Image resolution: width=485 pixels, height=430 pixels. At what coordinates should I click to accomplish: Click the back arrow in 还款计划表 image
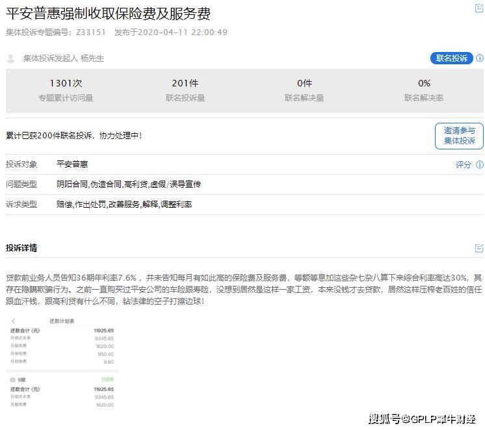point(14,321)
